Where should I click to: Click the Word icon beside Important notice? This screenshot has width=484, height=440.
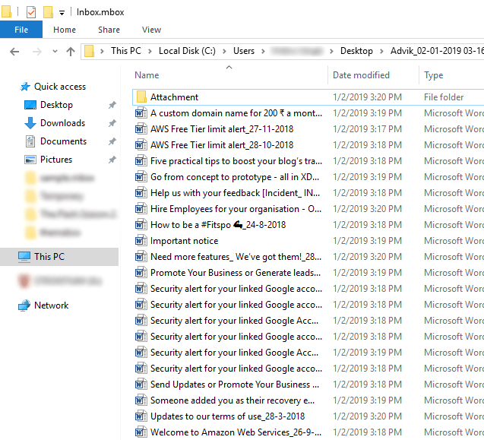(x=141, y=241)
